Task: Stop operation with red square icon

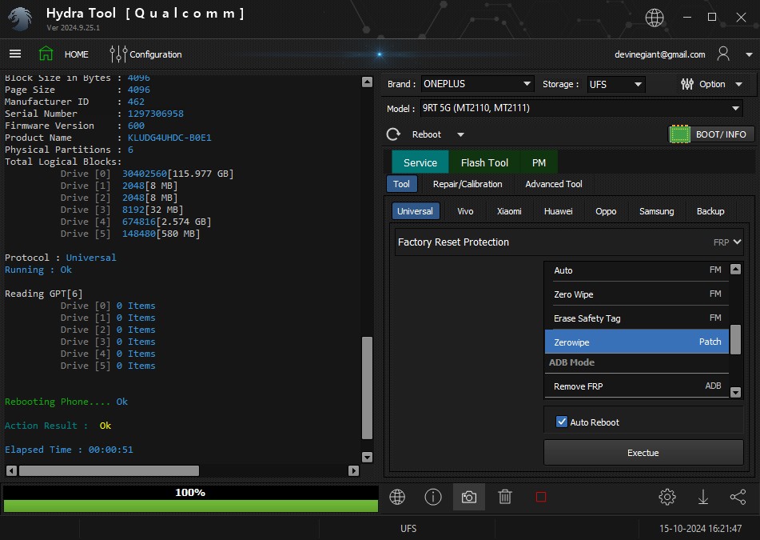Action: (x=541, y=497)
